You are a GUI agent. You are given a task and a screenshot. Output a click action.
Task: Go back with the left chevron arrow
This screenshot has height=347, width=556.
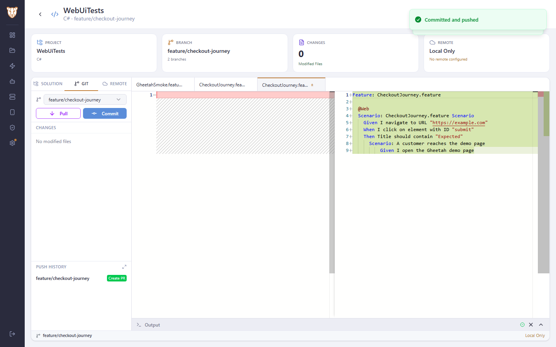(40, 14)
